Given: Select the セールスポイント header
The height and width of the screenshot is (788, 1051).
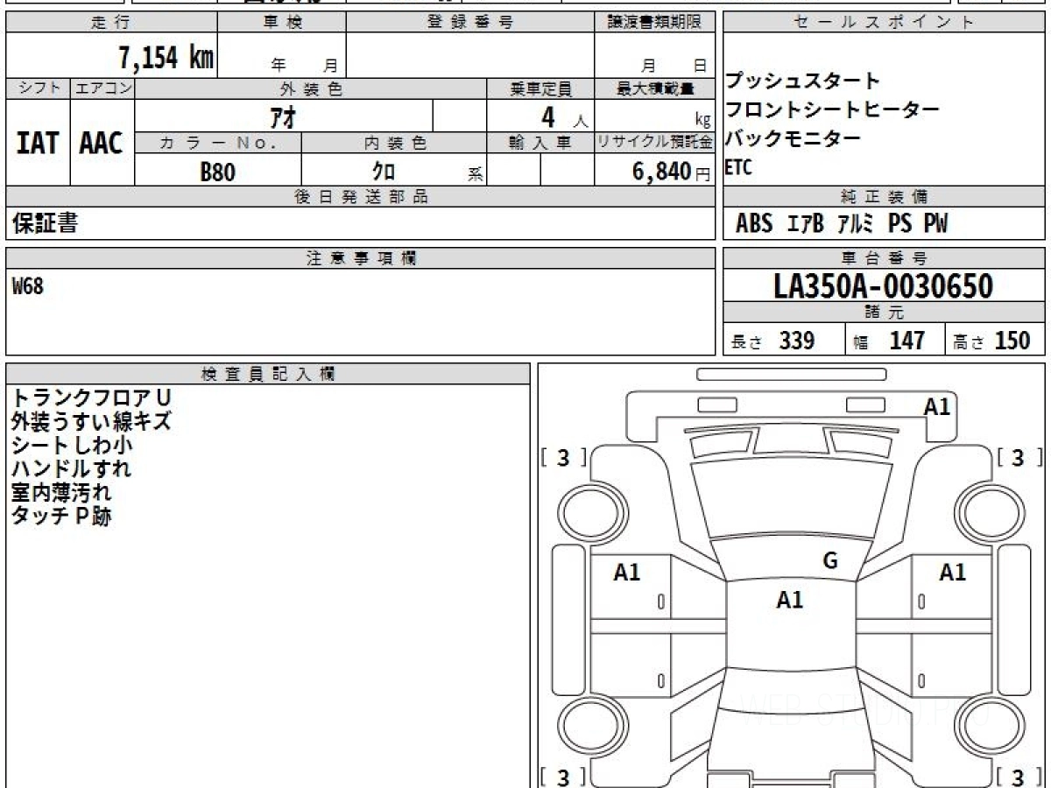Looking at the screenshot, I should point(885,23).
